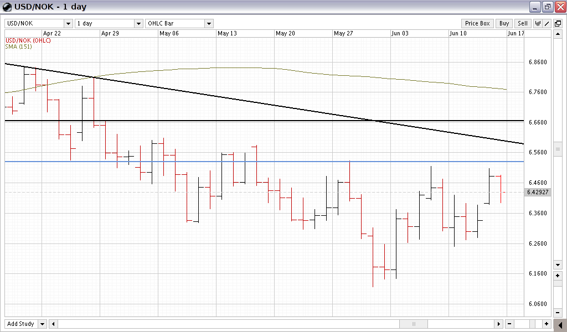567x332 pixels.
Task: Click the SMA (151) legend label
Action: pyautogui.click(x=18, y=46)
